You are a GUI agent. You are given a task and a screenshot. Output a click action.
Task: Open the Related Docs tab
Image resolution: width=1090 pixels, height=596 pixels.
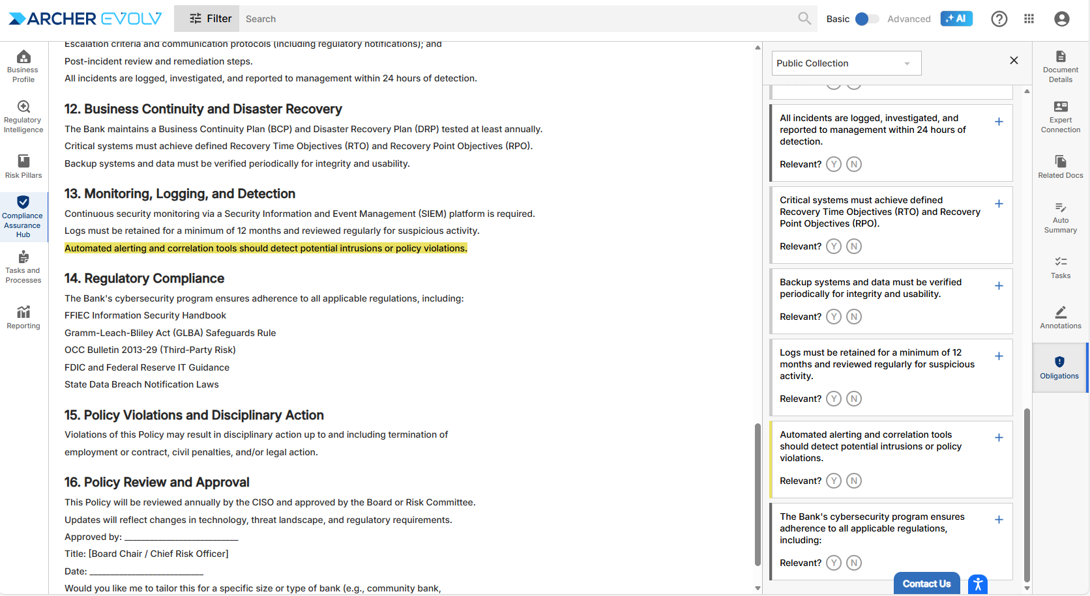1060,166
